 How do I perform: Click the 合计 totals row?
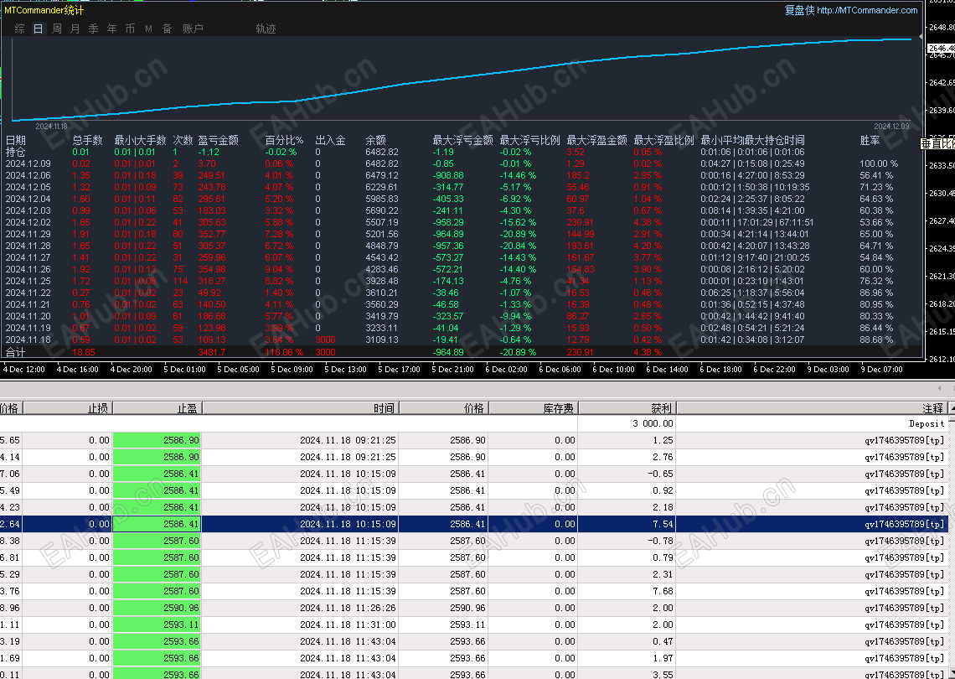[x=462, y=352]
